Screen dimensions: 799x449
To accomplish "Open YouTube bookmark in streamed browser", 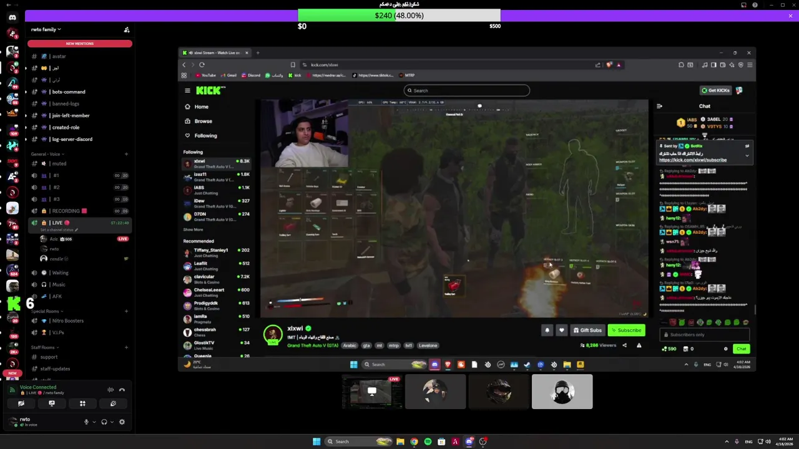I will coord(205,75).
